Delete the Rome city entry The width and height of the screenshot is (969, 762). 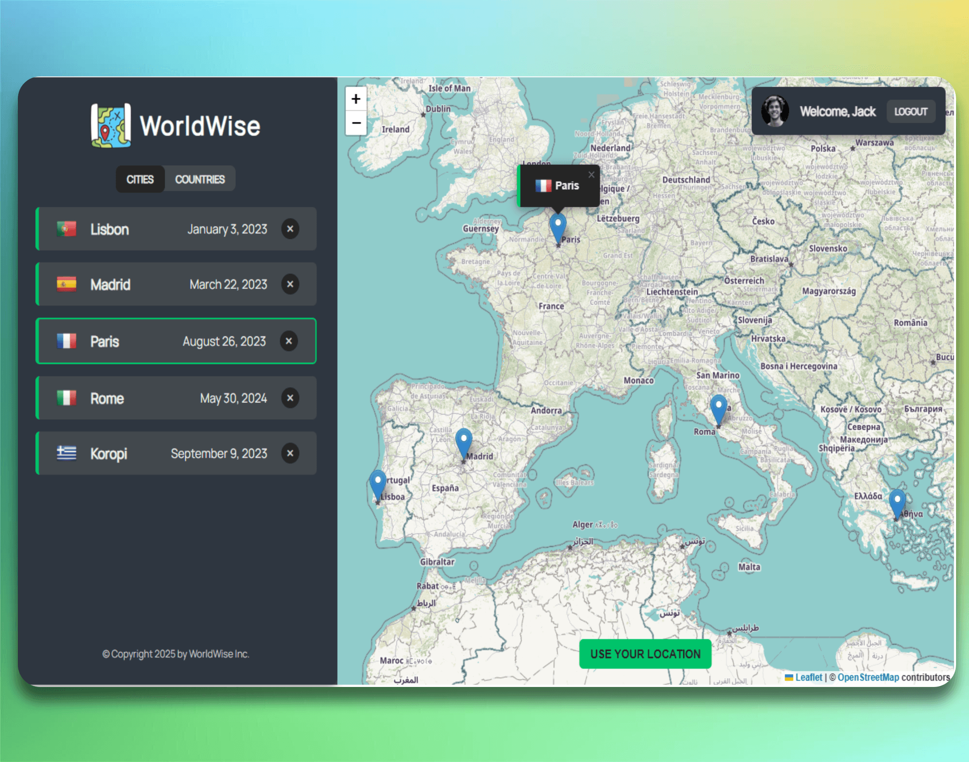click(290, 398)
